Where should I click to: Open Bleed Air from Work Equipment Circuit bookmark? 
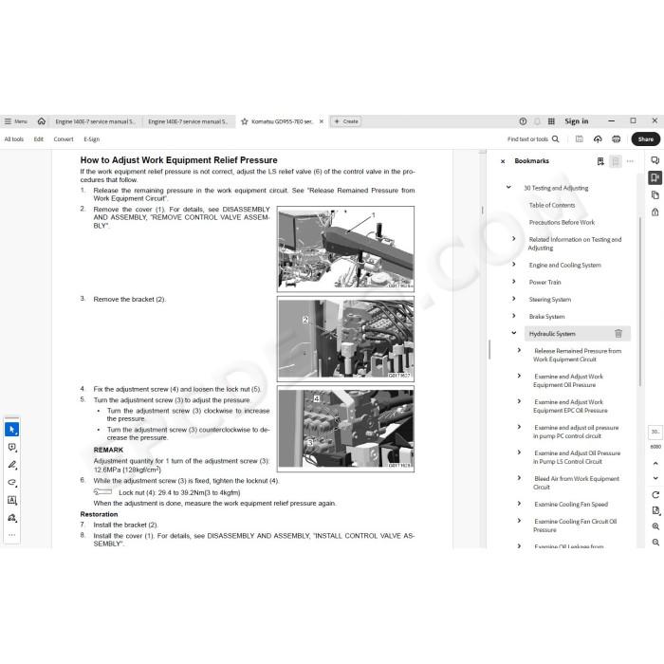(576, 483)
